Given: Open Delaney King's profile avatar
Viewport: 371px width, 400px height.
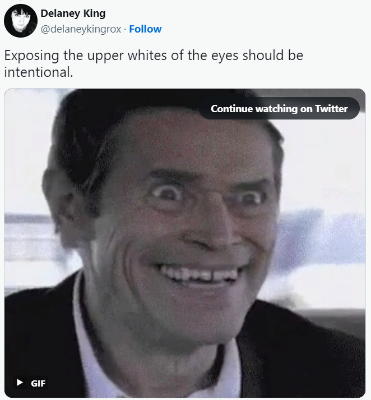Looking at the screenshot, I should [21, 21].
